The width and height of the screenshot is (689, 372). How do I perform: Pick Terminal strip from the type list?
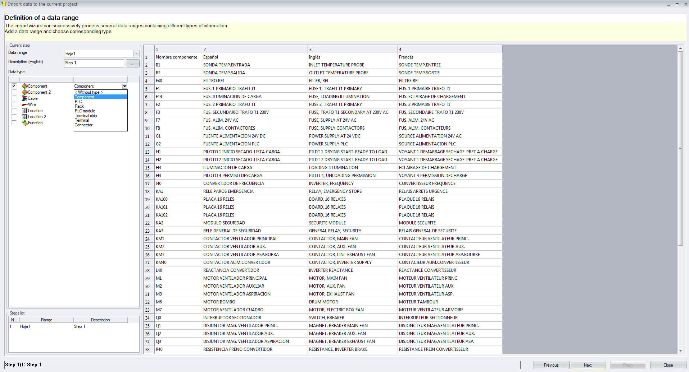86,116
